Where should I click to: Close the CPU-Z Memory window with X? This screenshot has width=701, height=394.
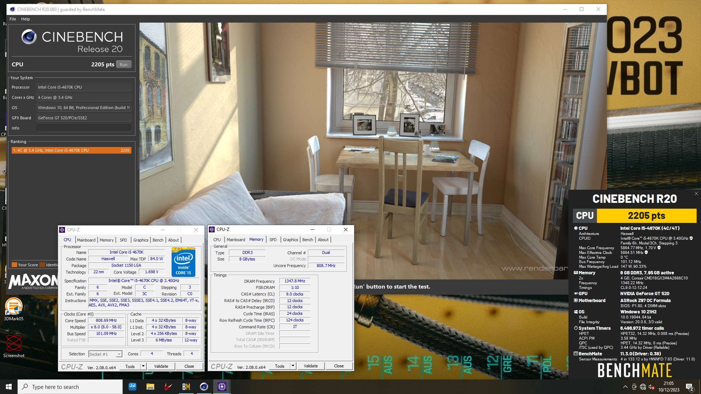pos(346,229)
